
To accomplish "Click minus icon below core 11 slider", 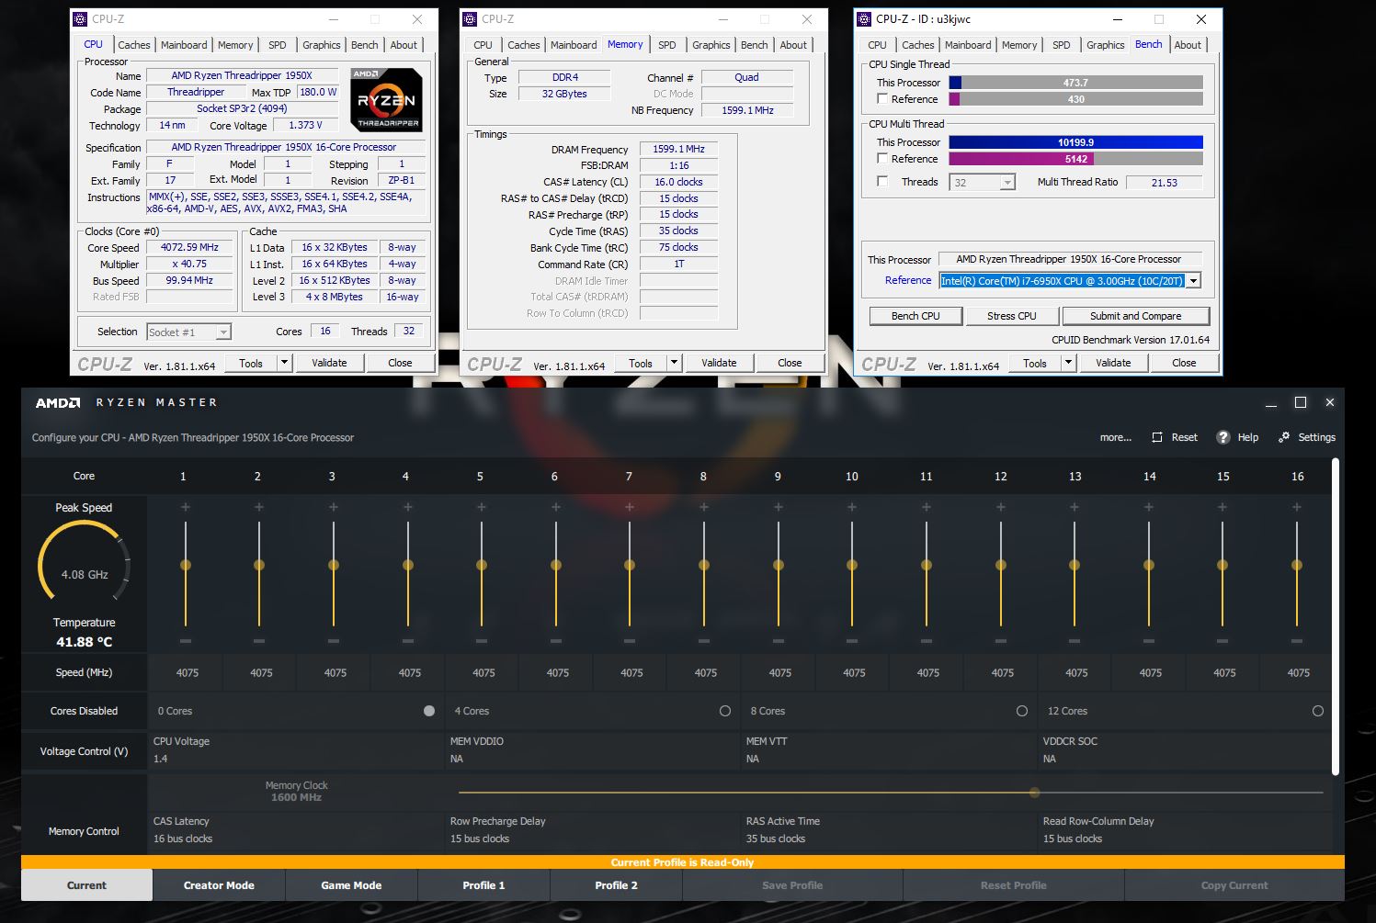I will click(x=927, y=641).
